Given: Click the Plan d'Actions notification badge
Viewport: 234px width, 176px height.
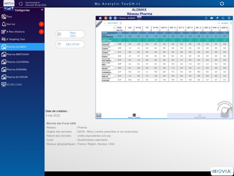Looking at the screenshot, I should pyautogui.click(x=42, y=32).
